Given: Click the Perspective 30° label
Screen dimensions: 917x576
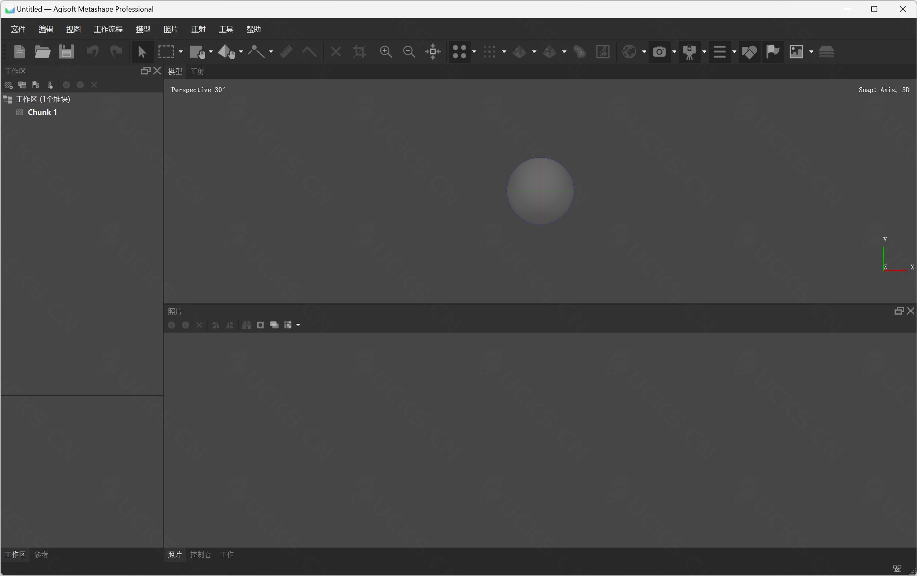Looking at the screenshot, I should point(198,90).
